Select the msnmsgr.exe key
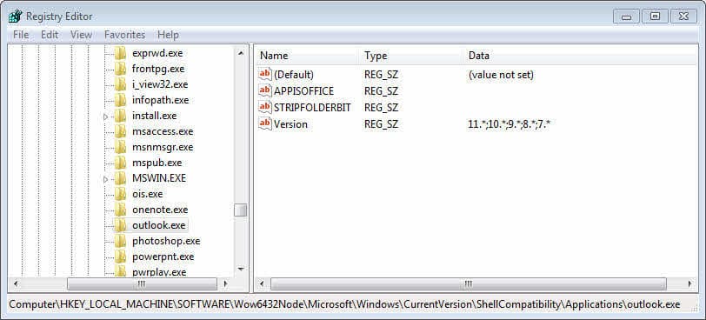The width and height of the screenshot is (706, 320). click(x=163, y=147)
